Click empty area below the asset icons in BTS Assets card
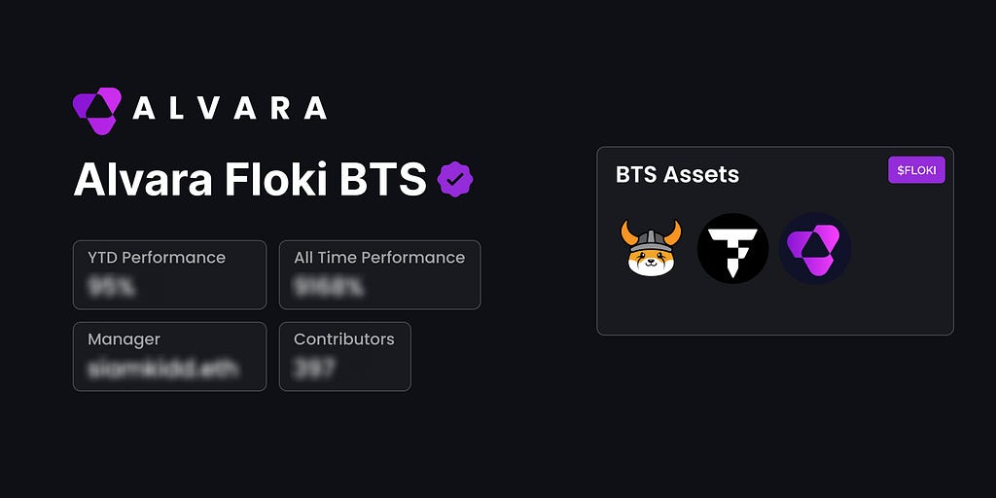 (x=775, y=309)
